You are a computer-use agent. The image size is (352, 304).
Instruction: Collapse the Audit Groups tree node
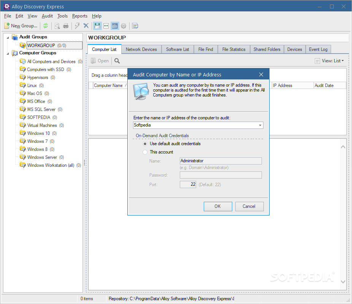click(x=8, y=37)
